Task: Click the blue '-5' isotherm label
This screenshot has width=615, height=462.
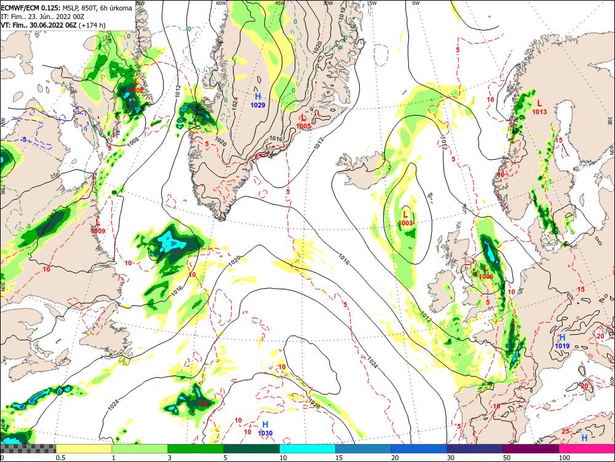Action: 23,139
